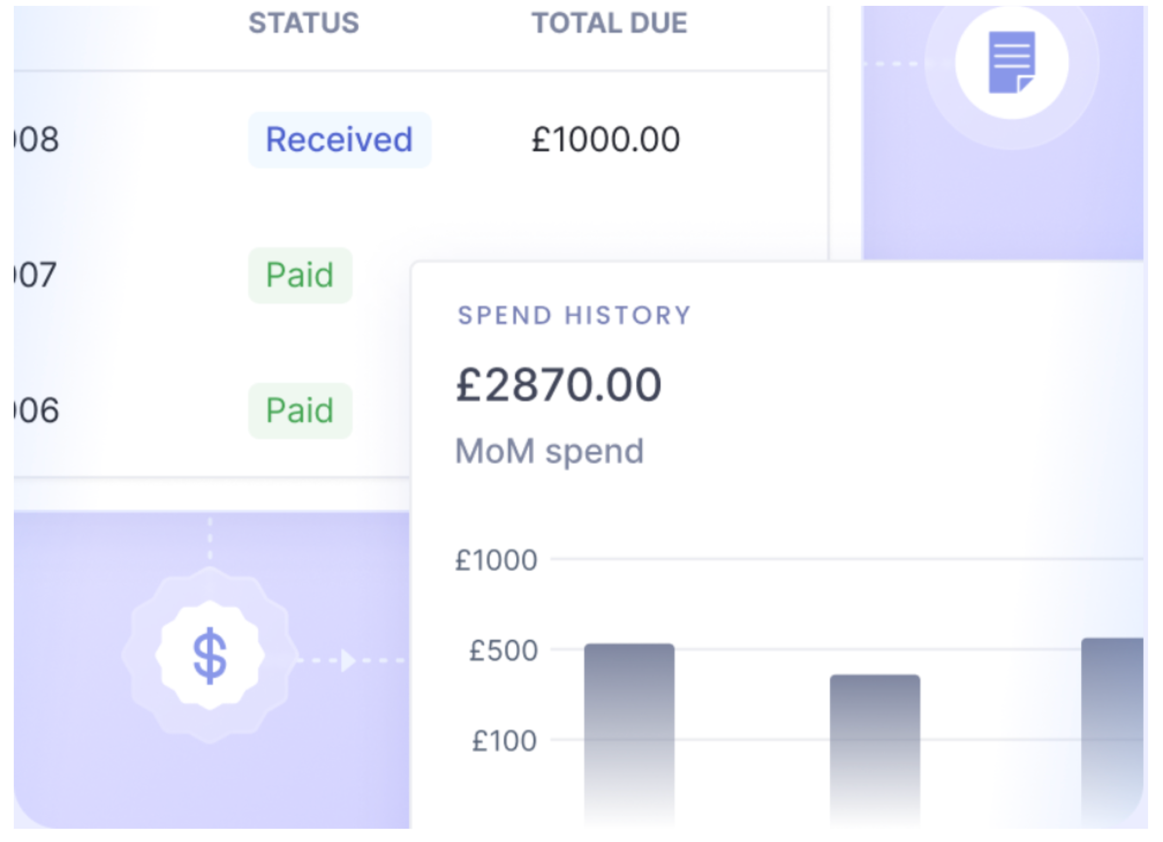Screen dimensions: 1163x842
Task: Sort by the TOTAL DUE column header
Action: click(x=609, y=24)
